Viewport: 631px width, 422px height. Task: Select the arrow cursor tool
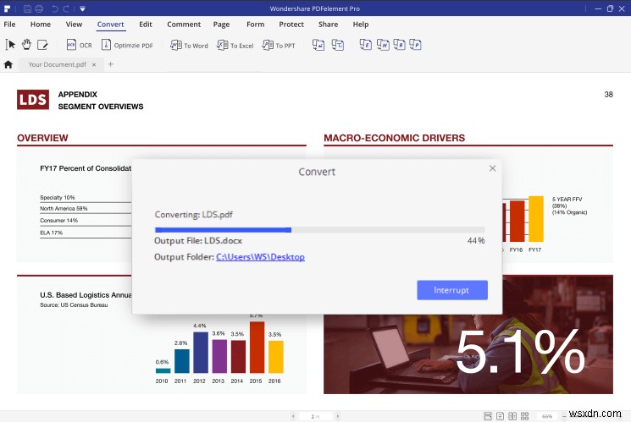click(11, 45)
